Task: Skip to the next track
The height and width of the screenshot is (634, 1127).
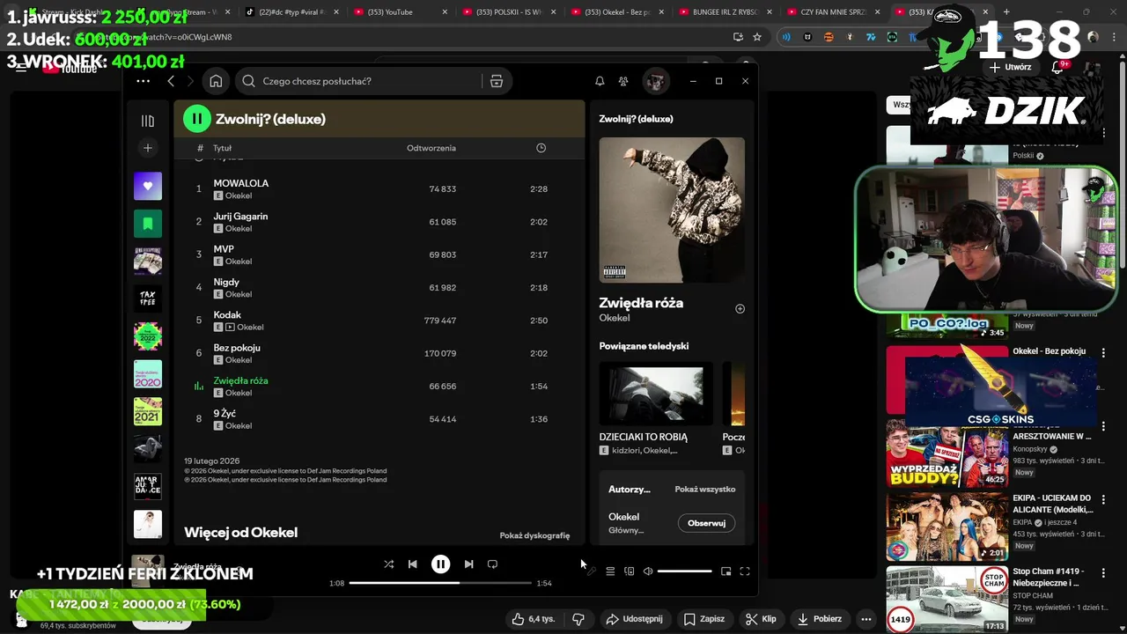Action: [x=468, y=564]
